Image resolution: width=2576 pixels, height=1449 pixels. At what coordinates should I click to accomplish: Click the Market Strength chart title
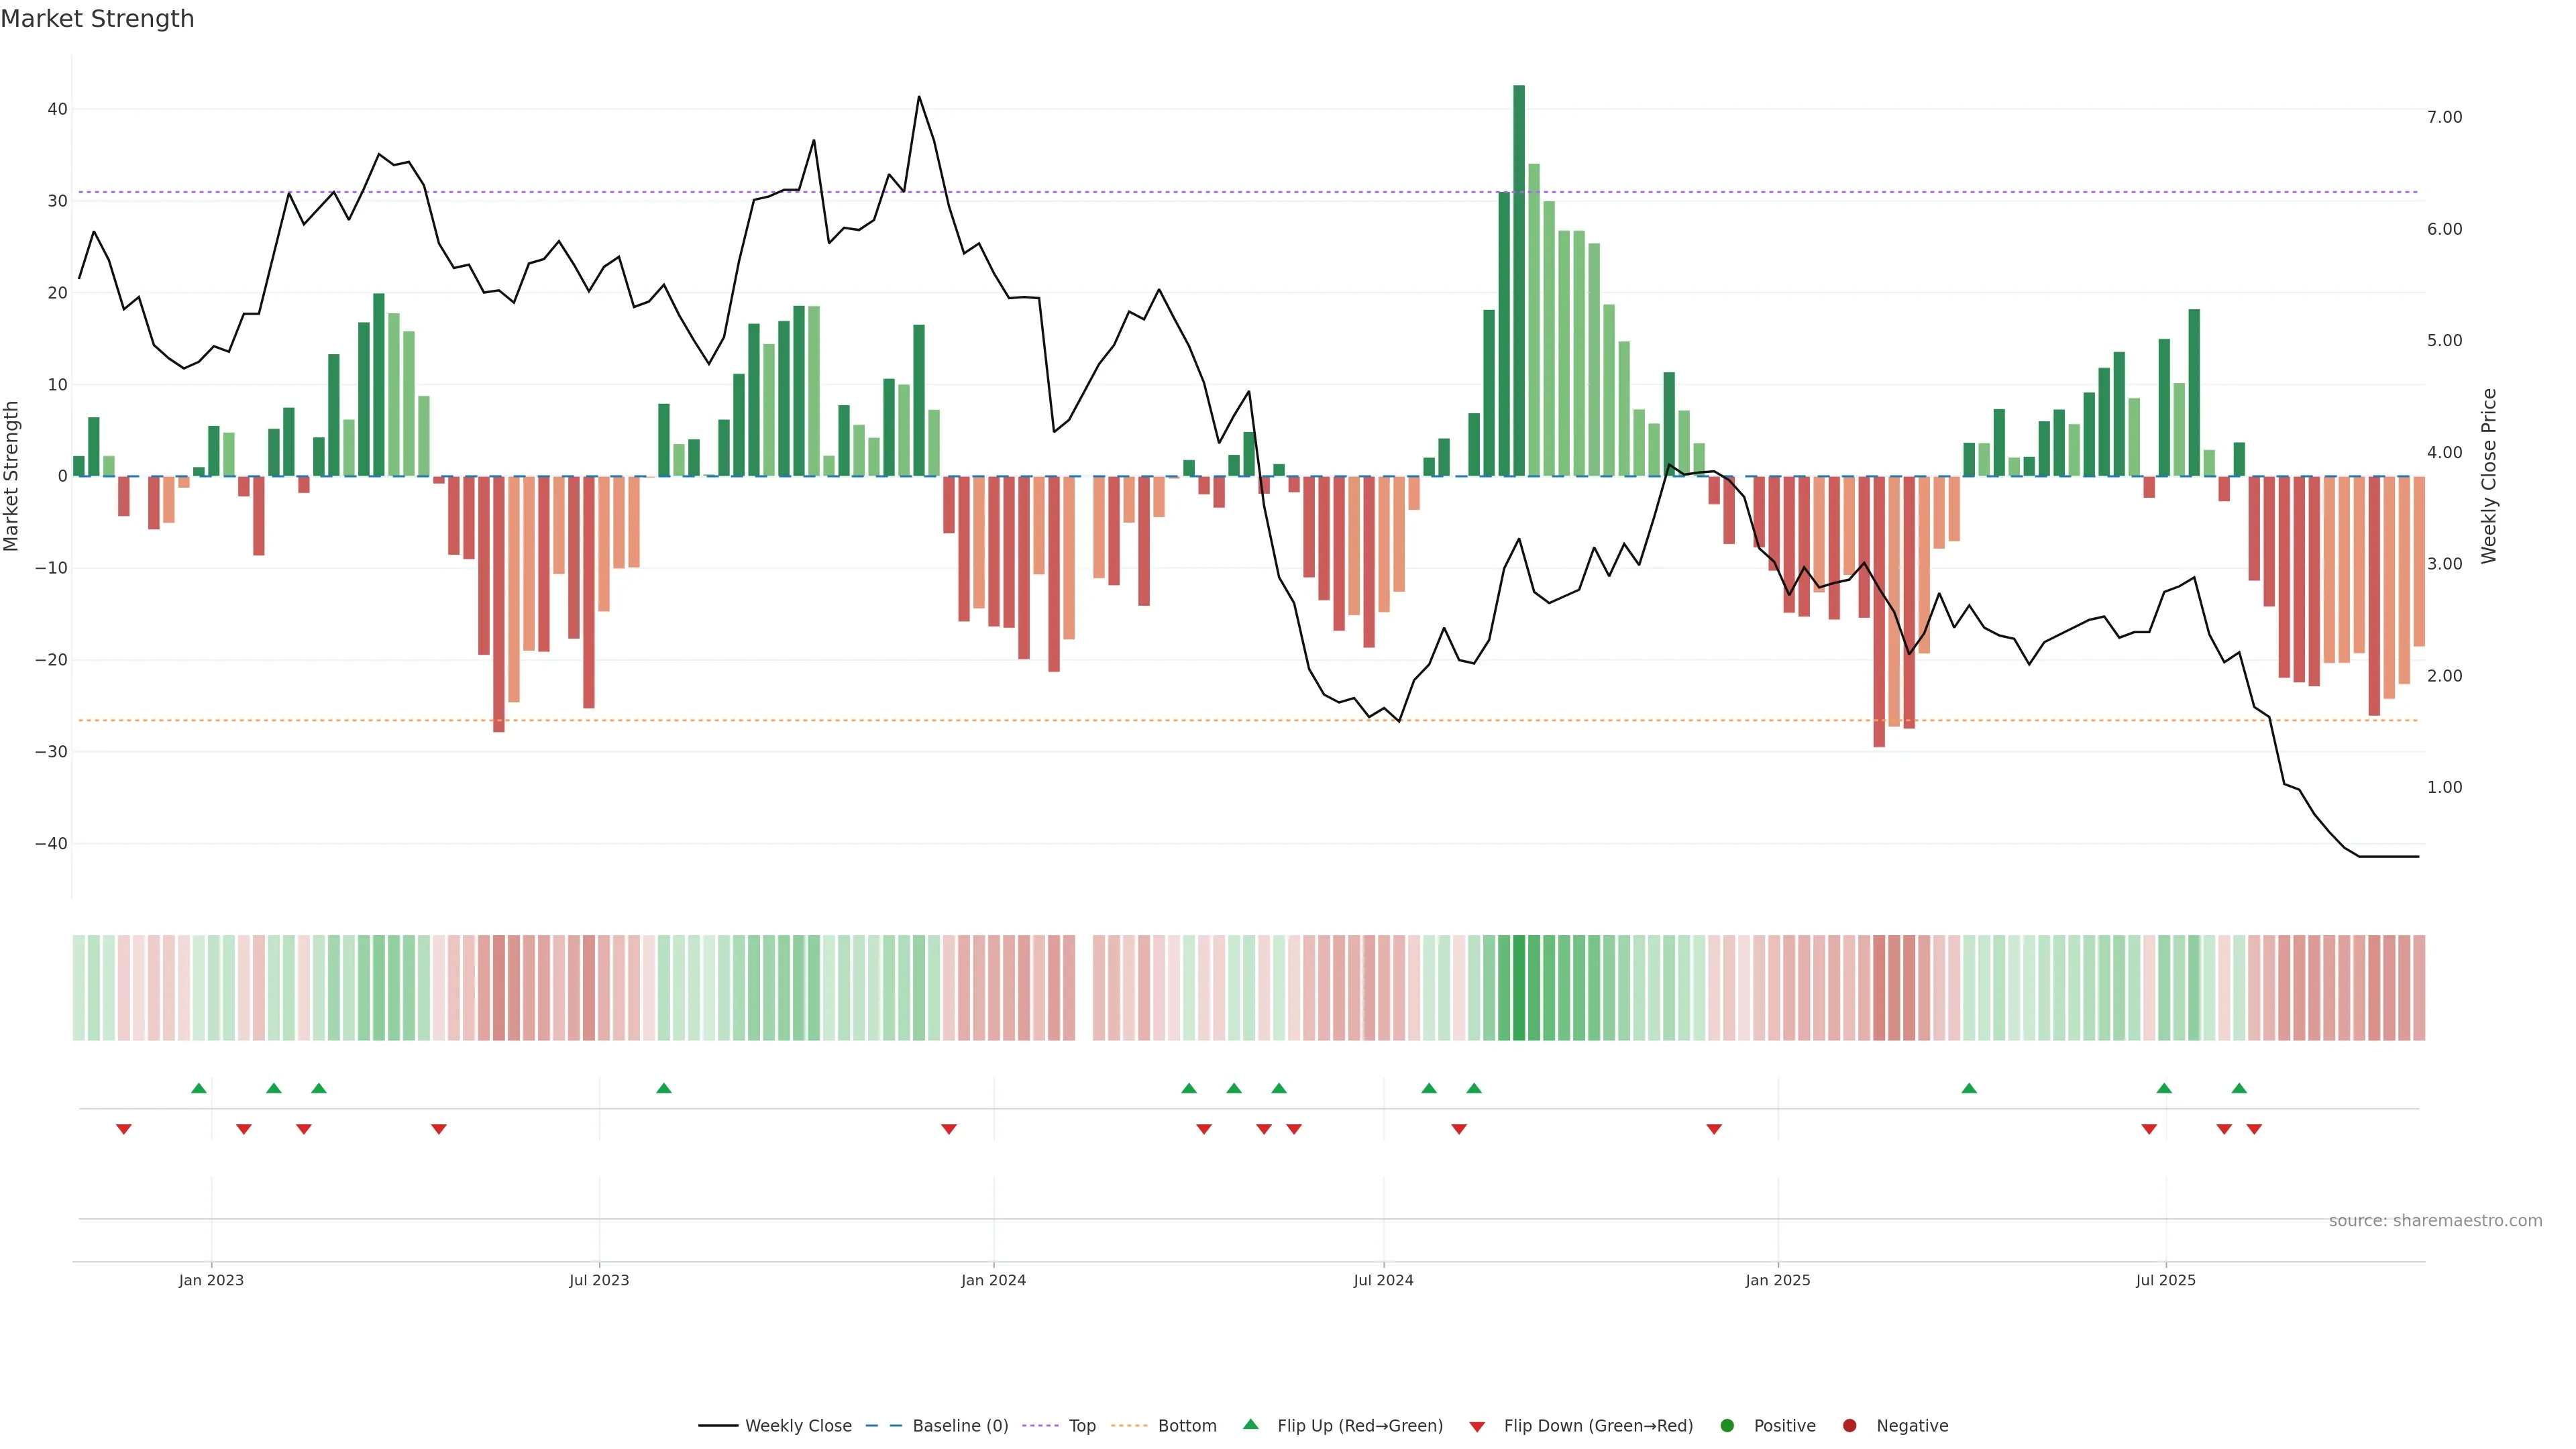(x=97, y=19)
